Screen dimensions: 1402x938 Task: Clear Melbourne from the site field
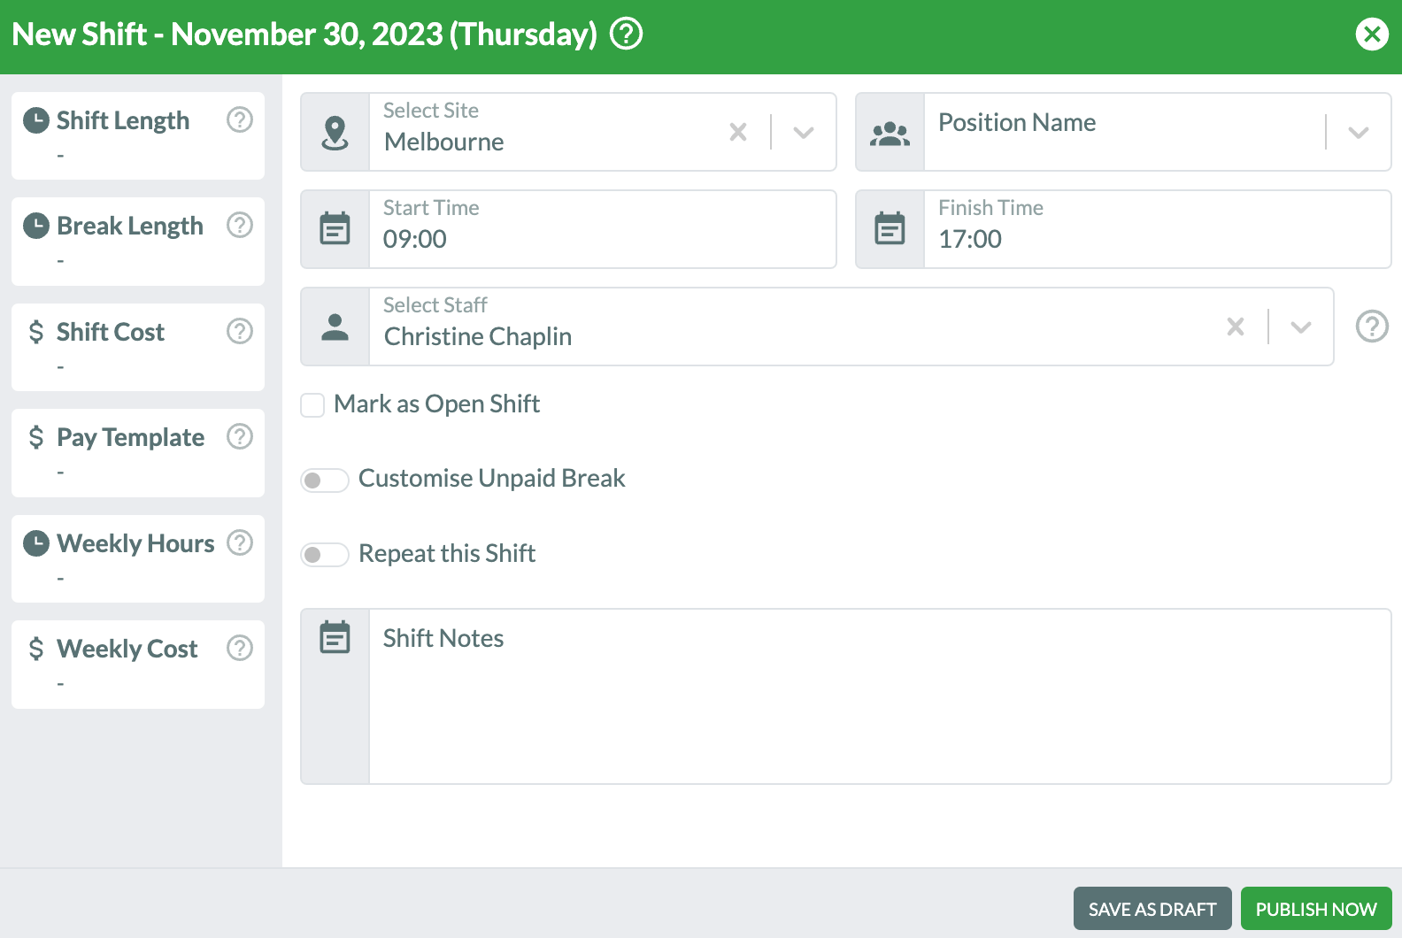(x=738, y=131)
